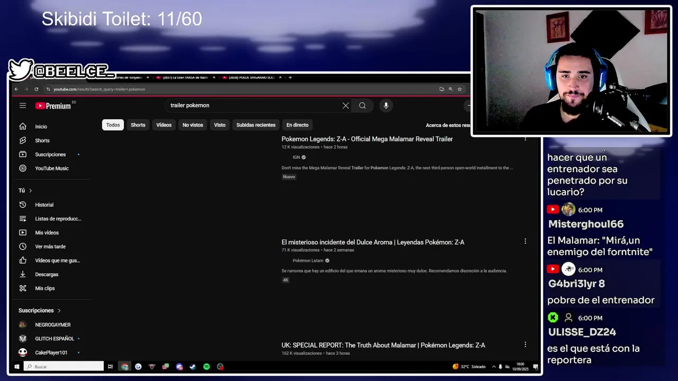Click the browser address bar URL
The width and height of the screenshot is (678, 381).
coord(99,89)
